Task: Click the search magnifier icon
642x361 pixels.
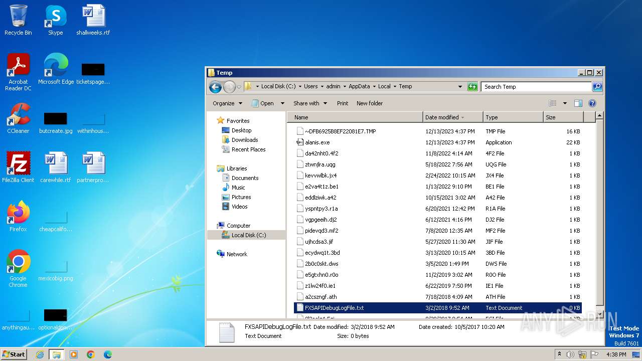Action: (x=597, y=87)
